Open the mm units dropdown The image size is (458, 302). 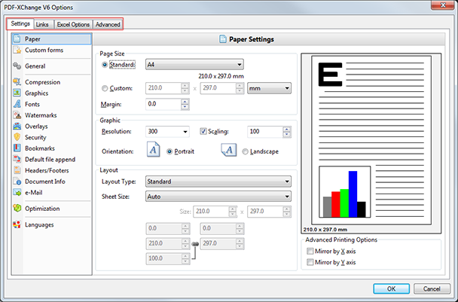(270, 88)
